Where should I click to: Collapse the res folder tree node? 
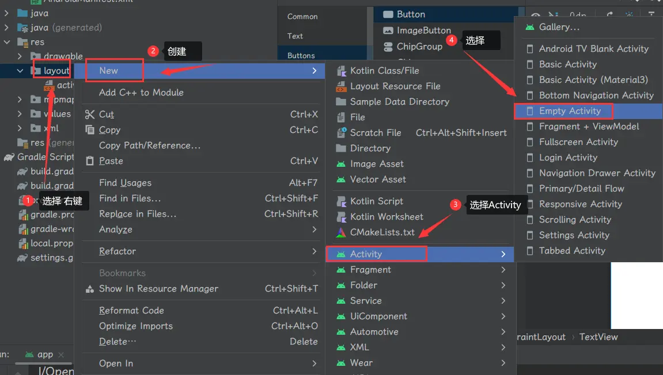pos(7,42)
